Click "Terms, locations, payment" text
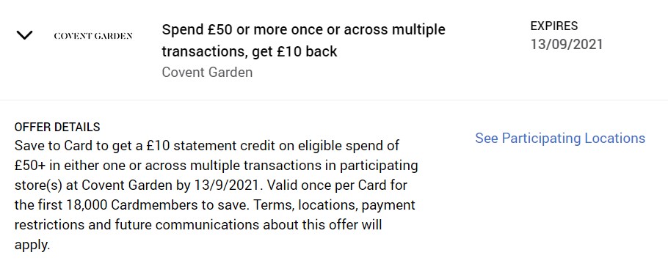668x269 pixels. click(335, 205)
